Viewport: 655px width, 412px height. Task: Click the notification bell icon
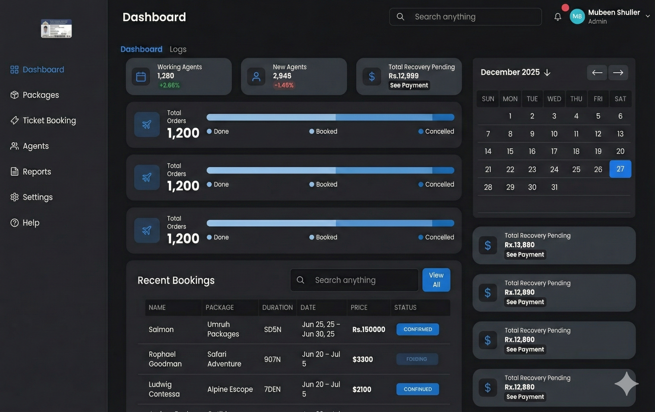pyautogui.click(x=558, y=17)
